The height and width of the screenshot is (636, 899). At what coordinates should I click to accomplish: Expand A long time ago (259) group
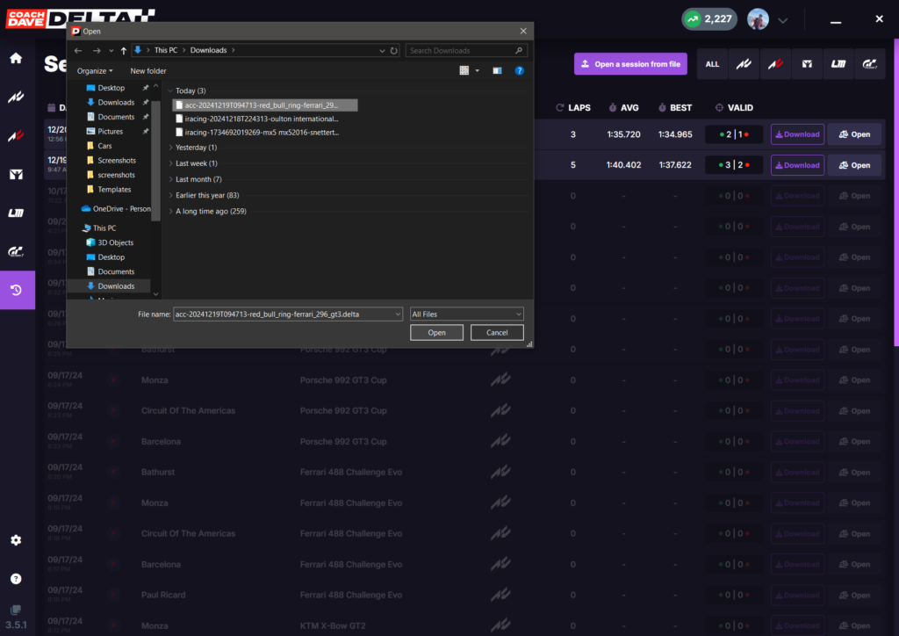tap(170, 212)
